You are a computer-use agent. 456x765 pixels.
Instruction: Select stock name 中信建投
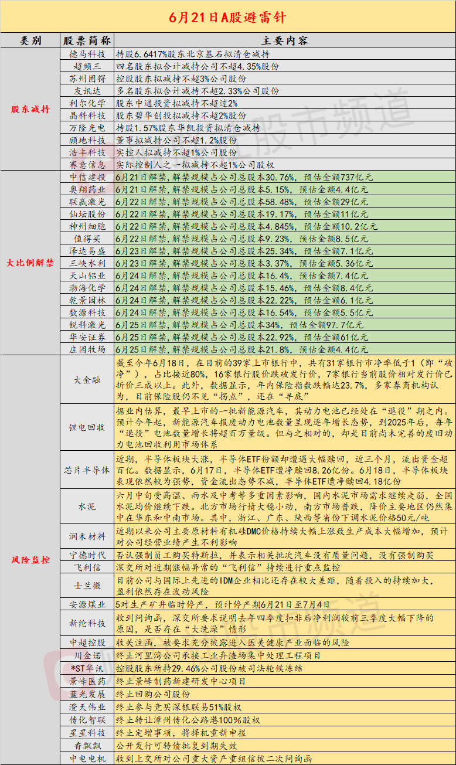click(x=87, y=177)
